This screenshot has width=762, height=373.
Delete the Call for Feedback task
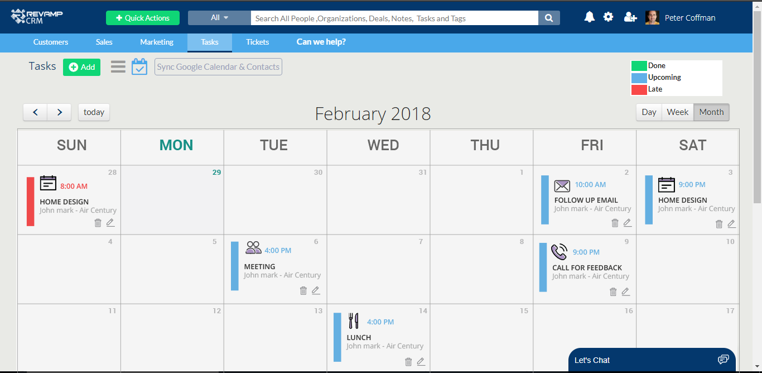(613, 291)
